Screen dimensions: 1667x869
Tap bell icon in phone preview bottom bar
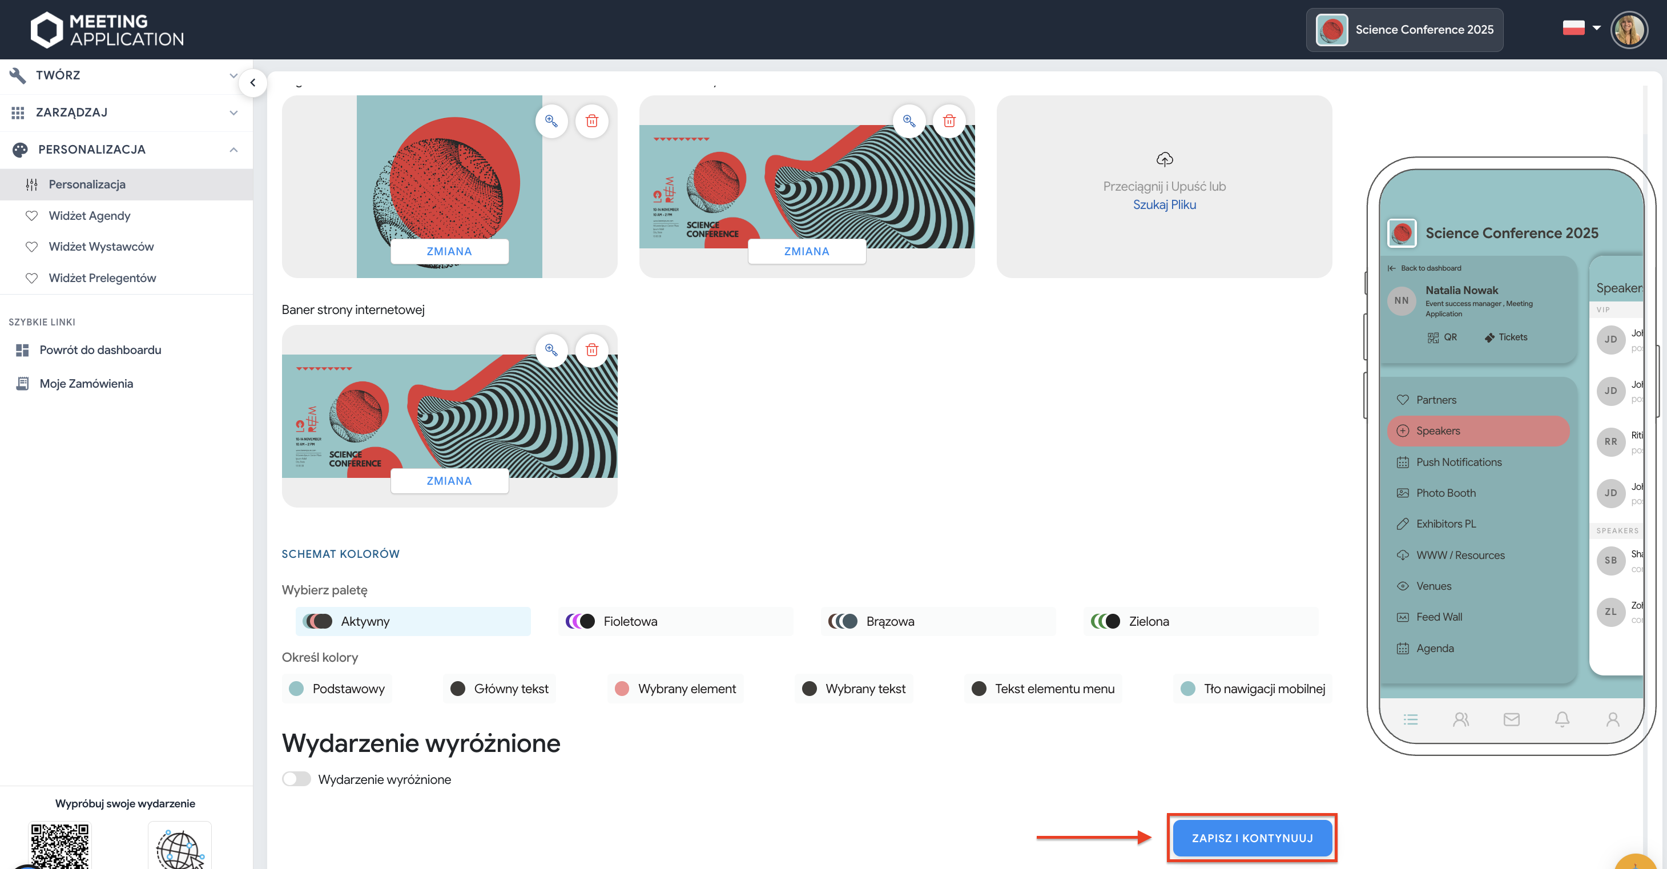coord(1561,719)
